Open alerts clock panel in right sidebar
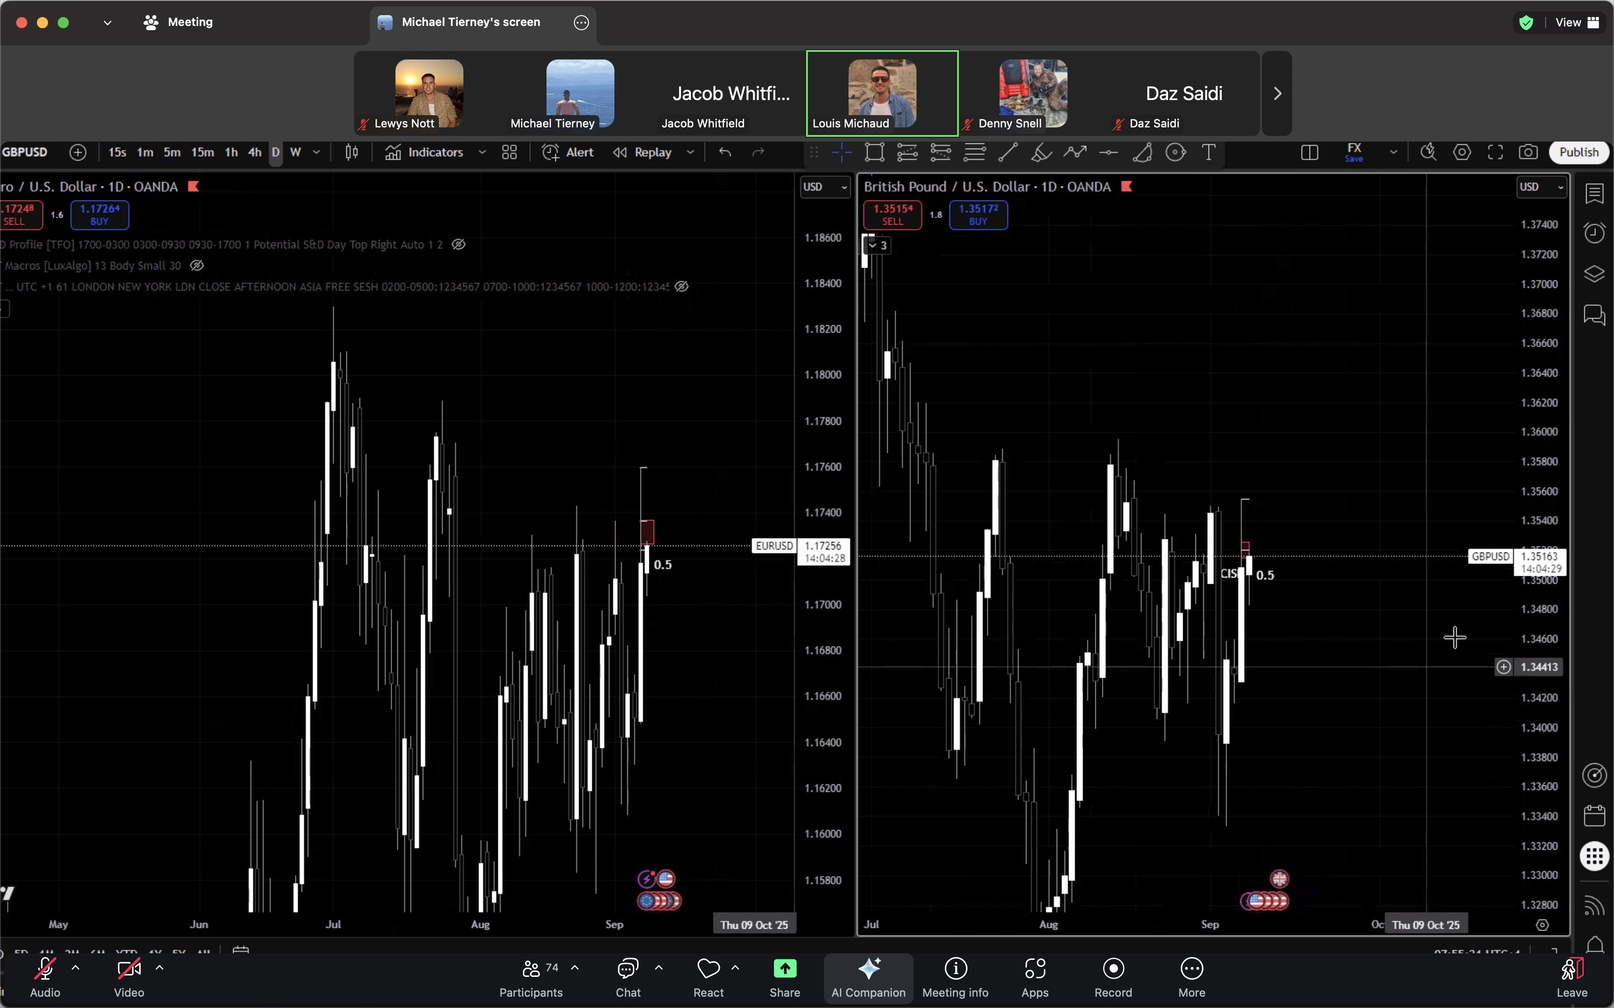 coord(1594,233)
